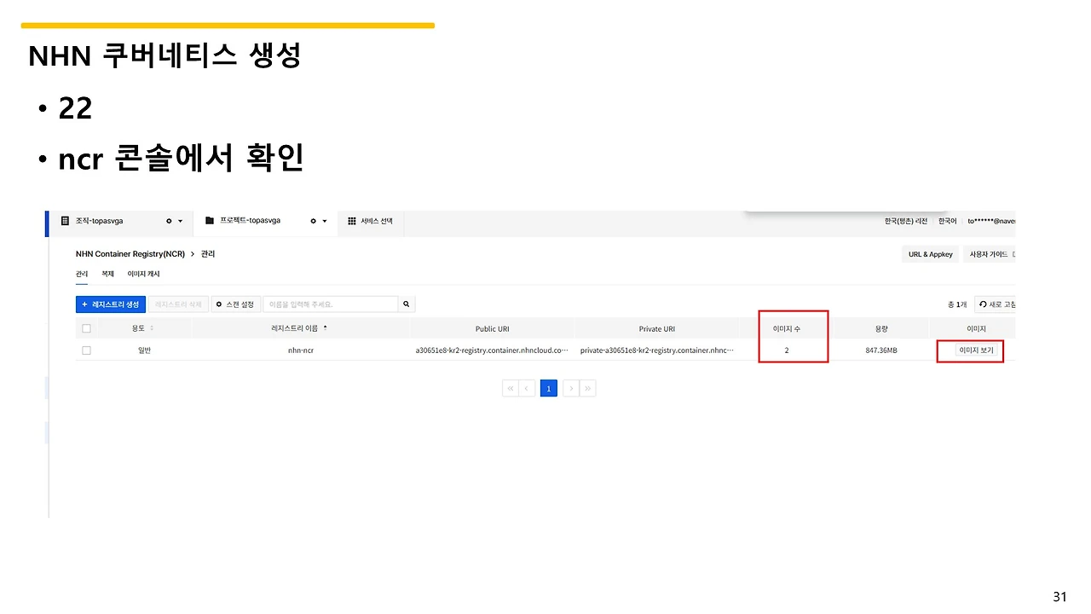This screenshot has width=1091, height=614.
Task: Open the 이미지 캐시 tab
Action: pyautogui.click(x=142, y=274)
